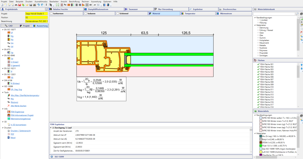Click the info icon in ISO 15099 status bar

point(51,157)
